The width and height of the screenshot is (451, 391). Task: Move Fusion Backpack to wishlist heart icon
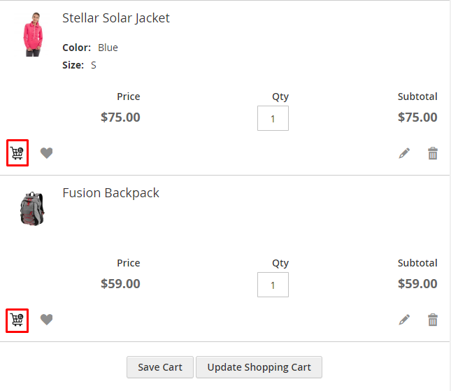(x=46, y=320)
